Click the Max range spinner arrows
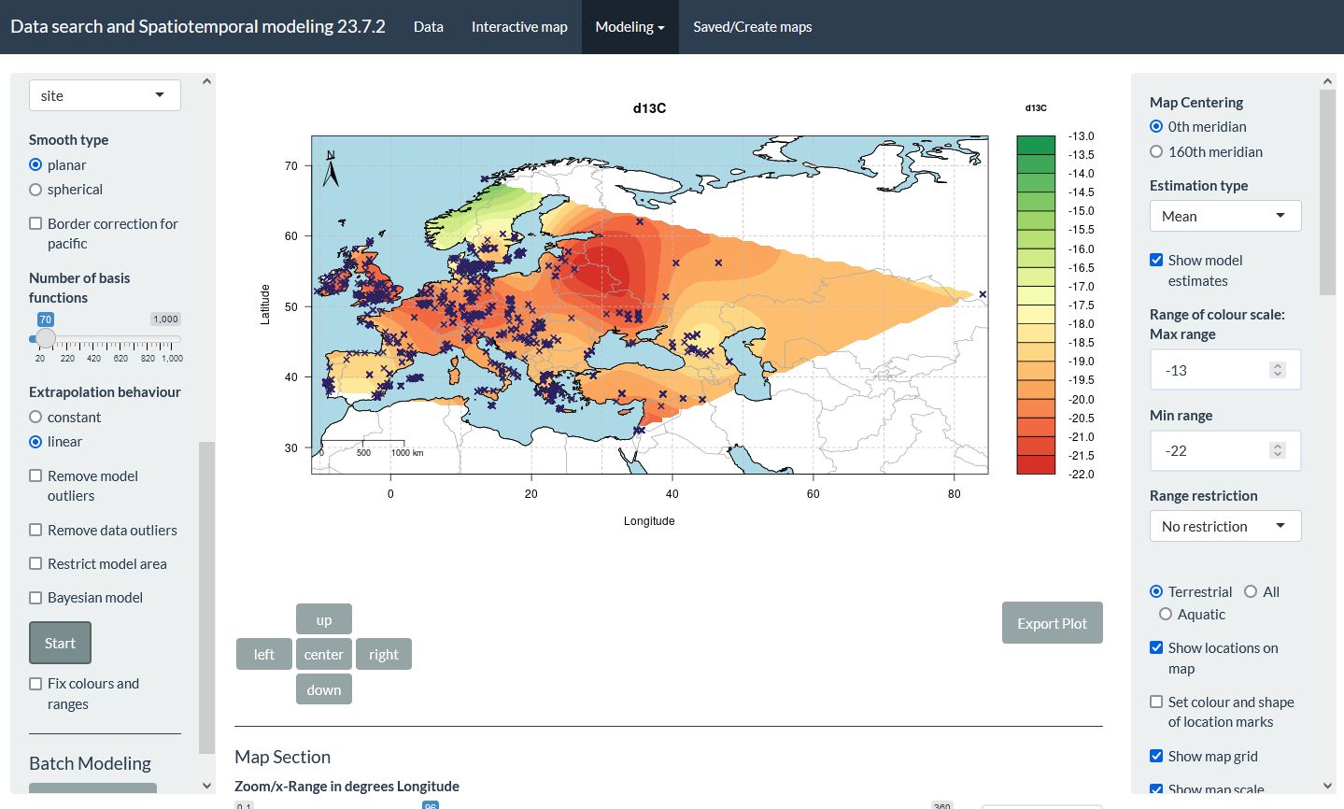Viewport: 1344px width, 809px height. tap(1278, 370)
